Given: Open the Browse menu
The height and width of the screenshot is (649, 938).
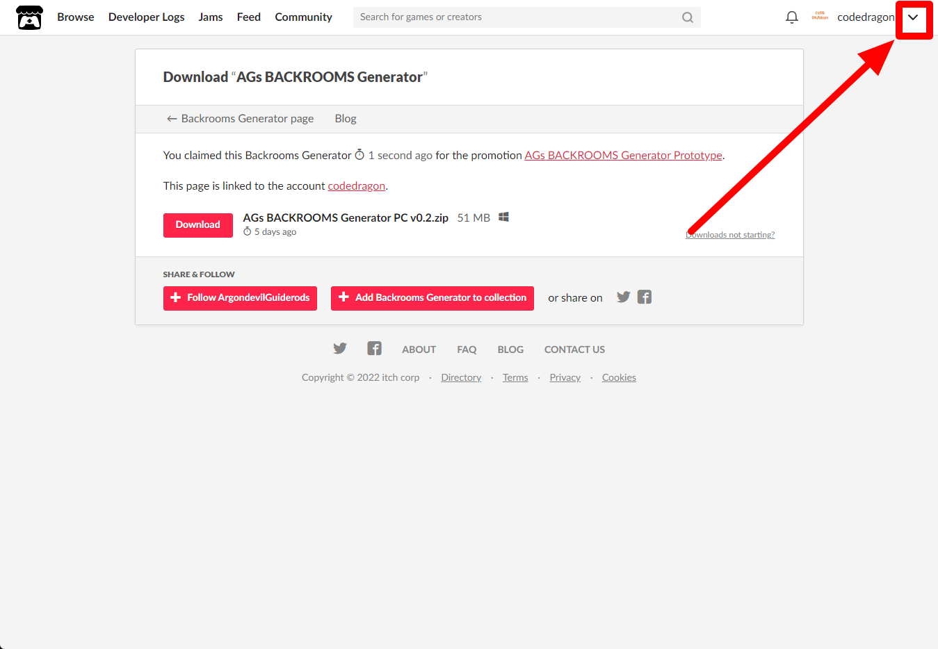Looking at the screenshot, I should 76,17.
